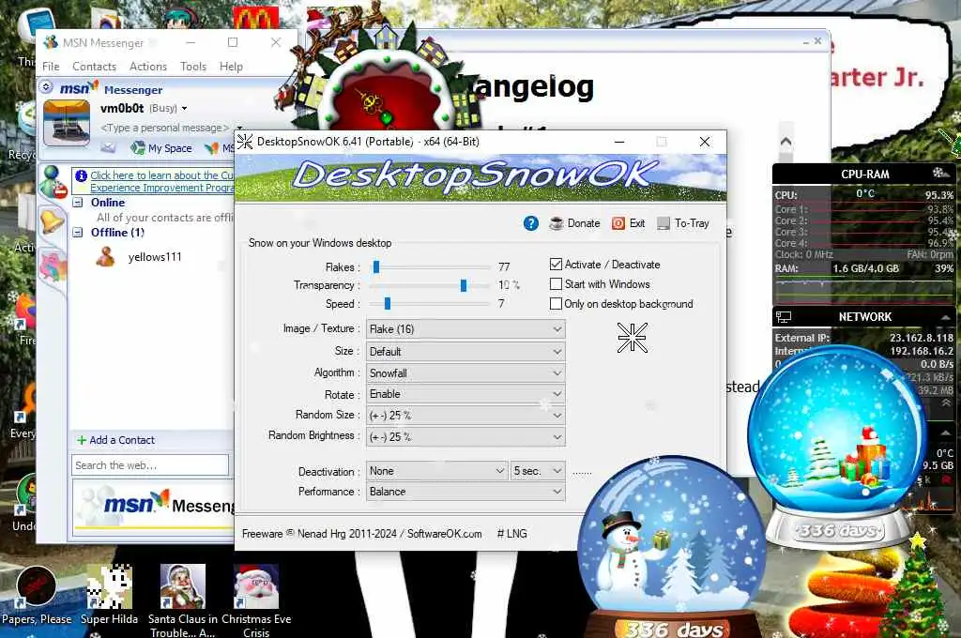The height and width of the screenshot is (638, 961).
Task: Click the # LNG language menu
Action: (511, 534)
